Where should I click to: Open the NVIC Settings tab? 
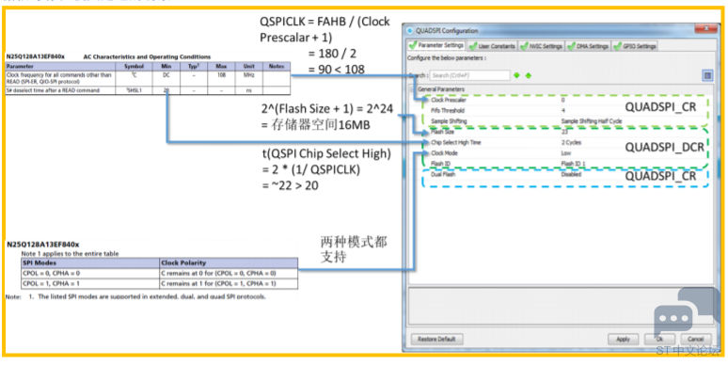(x=542, y=46)
